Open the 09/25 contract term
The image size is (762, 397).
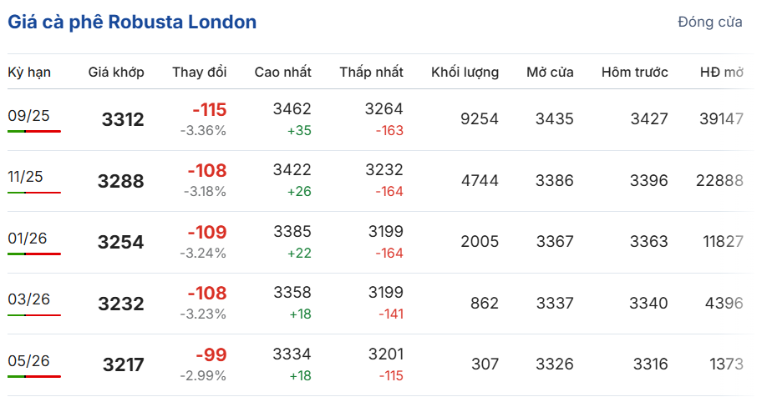click(x=29, y=115)
